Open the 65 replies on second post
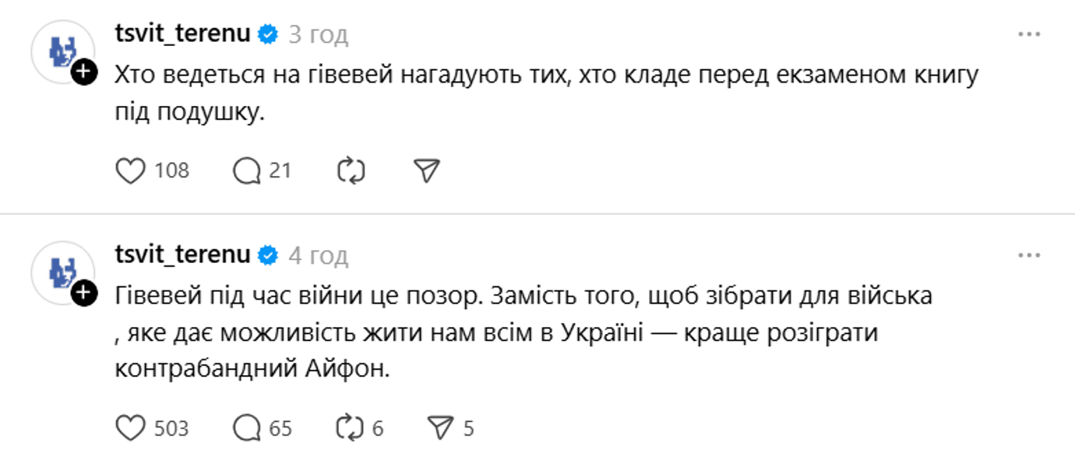 tap(247, 428)
